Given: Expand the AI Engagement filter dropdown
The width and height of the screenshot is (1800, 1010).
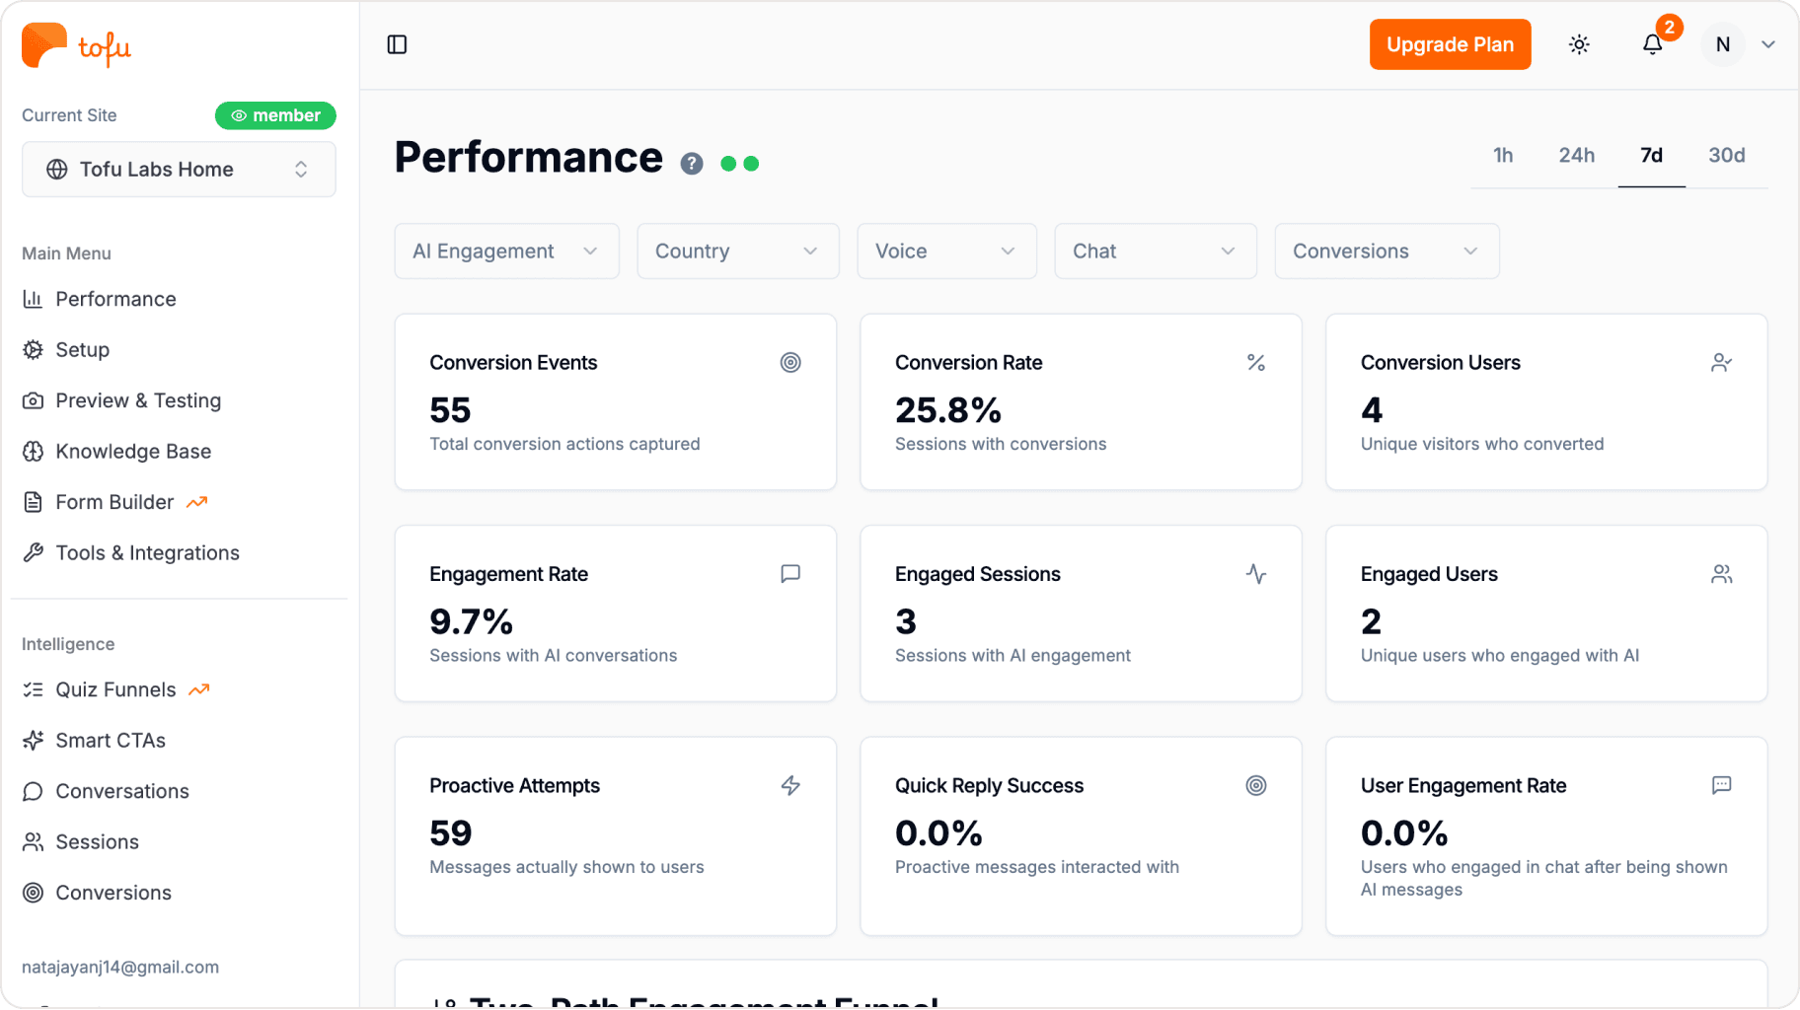Looking at the screenshot, I should coord(506,252).
